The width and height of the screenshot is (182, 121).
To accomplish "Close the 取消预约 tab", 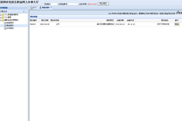I will click(x=51, y=8).
